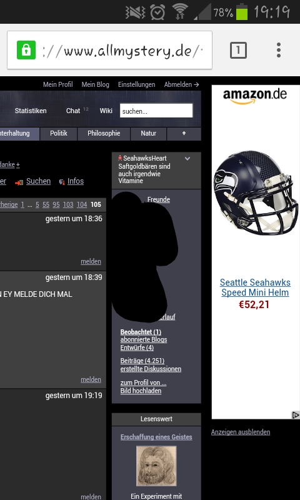Open the Erschaffung eines Geistes thumbnail
The width and height of the screenshot is (300, 500).
click(156, 466)
